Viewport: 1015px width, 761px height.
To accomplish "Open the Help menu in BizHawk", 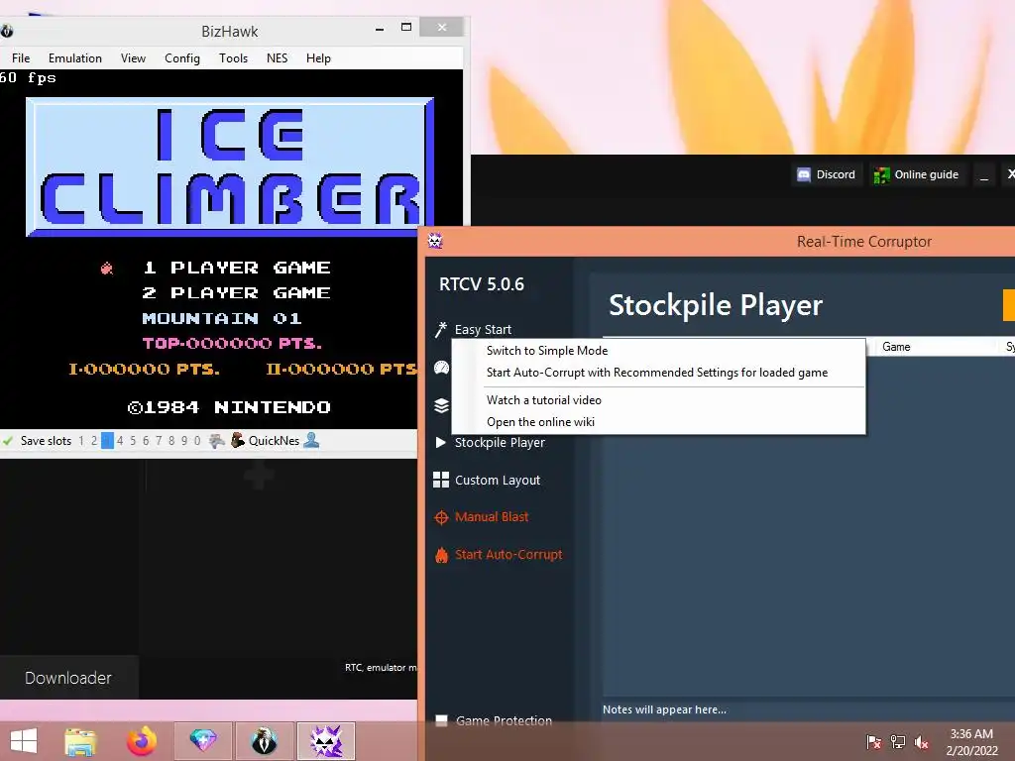I will tap(318, 58).
